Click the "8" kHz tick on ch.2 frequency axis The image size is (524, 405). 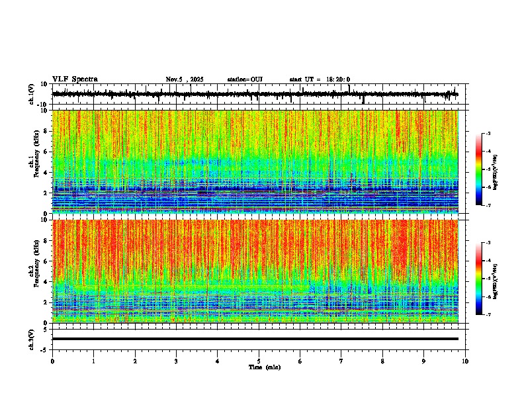coord(46,241)
